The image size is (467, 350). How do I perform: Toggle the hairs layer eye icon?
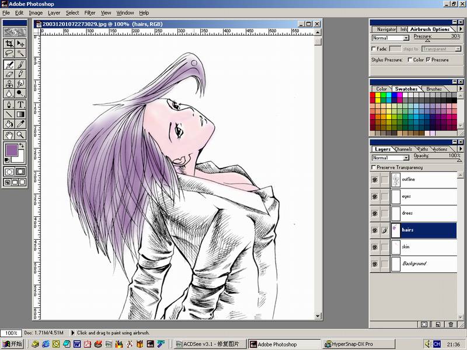[375, 230]
